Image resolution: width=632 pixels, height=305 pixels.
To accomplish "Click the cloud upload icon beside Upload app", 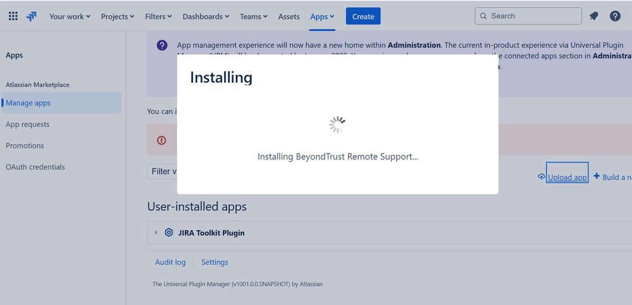I will (542, 177).
